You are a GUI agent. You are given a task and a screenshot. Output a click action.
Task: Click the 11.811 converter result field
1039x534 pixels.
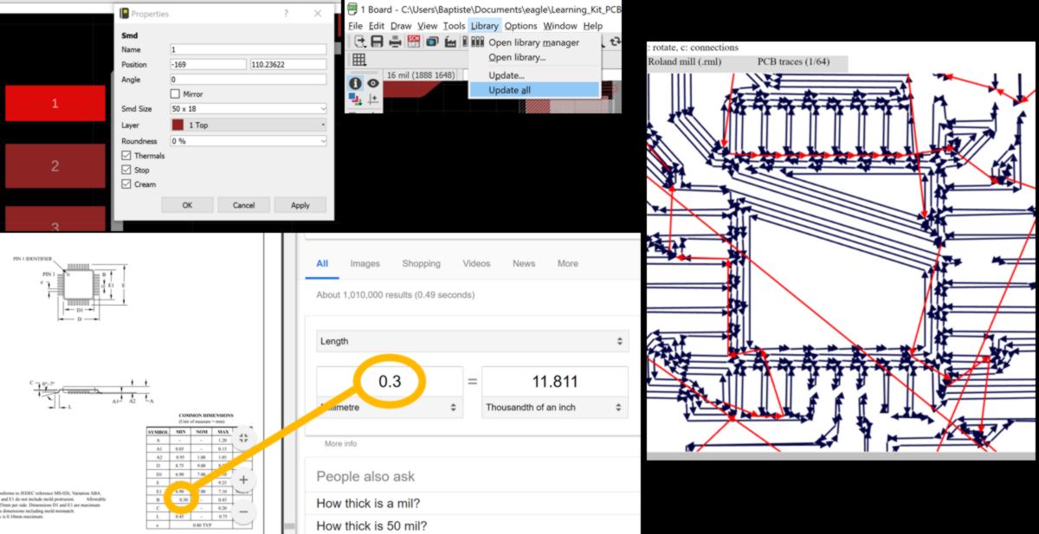(555, 382)
